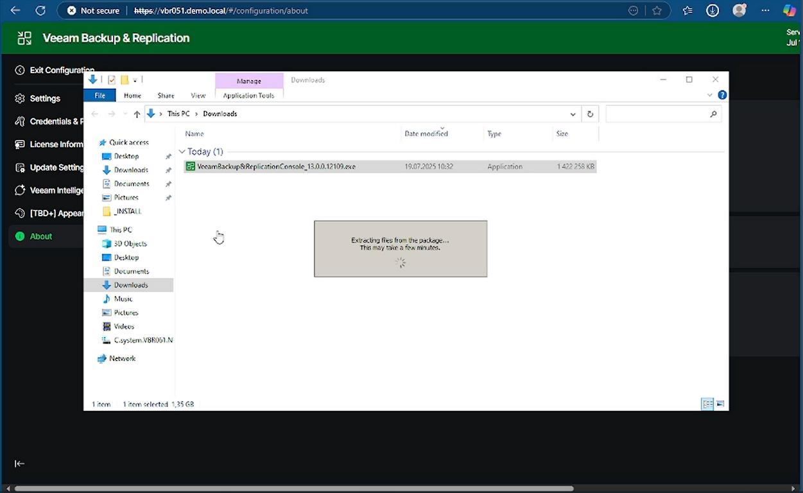
Task: Expand the ribbon with the chevron
Action: click(710, 95)
